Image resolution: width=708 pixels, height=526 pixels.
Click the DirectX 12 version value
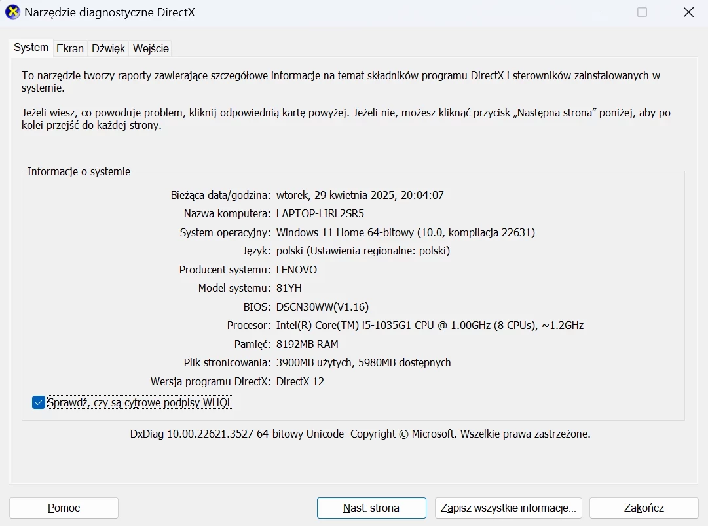tap(300, 381)
